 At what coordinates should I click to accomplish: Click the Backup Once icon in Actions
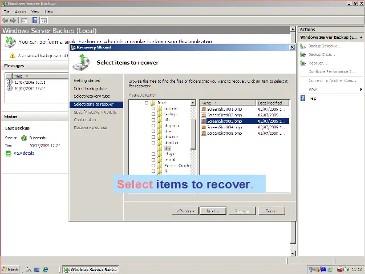(x=303, y=55)
